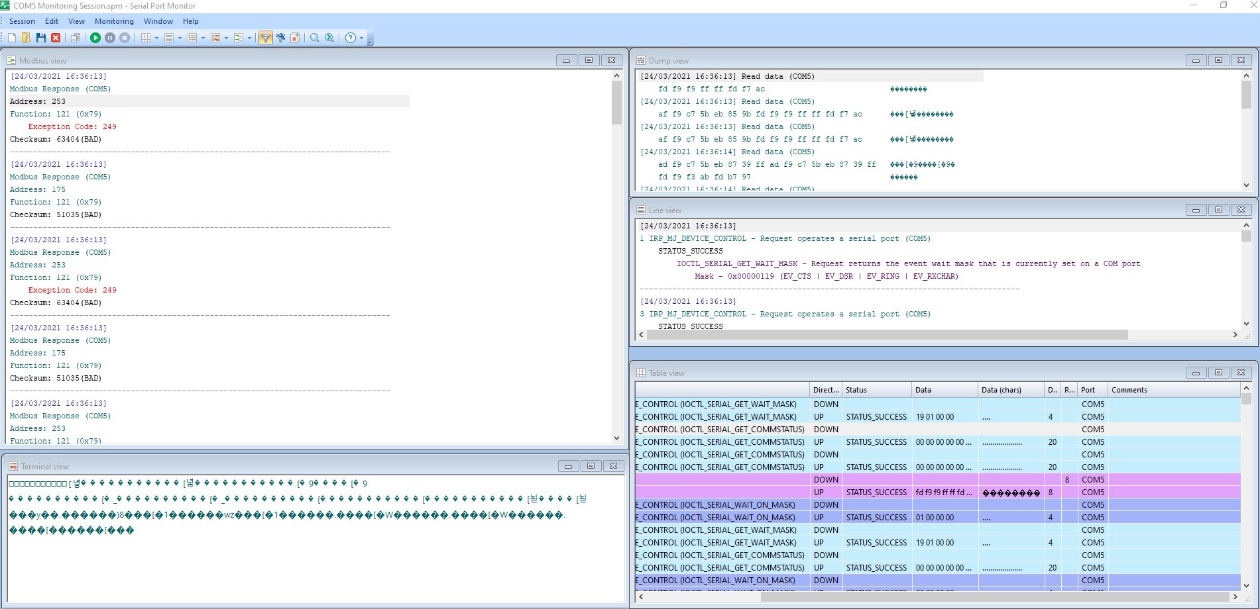Pause monitoring using the pause icon
The image size is (1260, 609).
(x=110, y=38)
